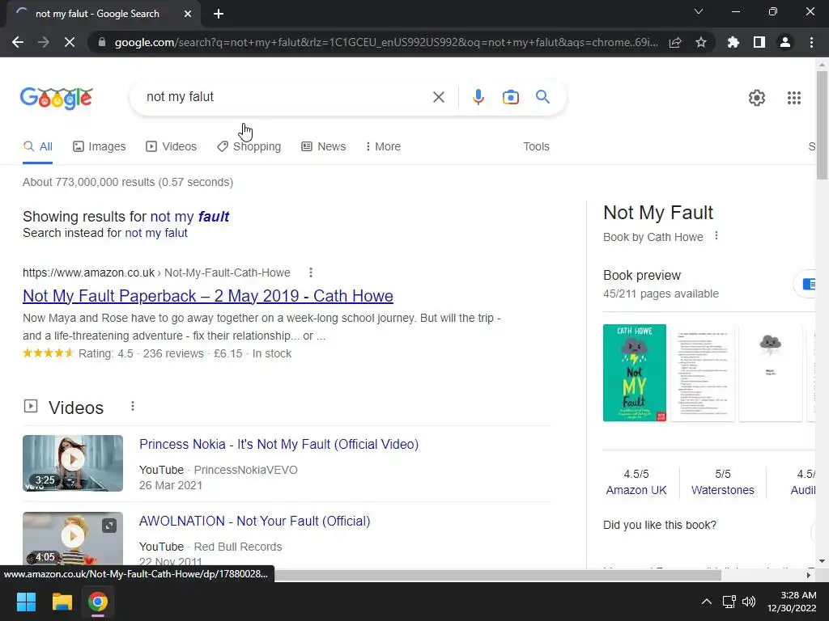The height and width of the screenshot is (621, 829).
Task: Play Princess Nokia video thumbnail
Action: (73, 463)
